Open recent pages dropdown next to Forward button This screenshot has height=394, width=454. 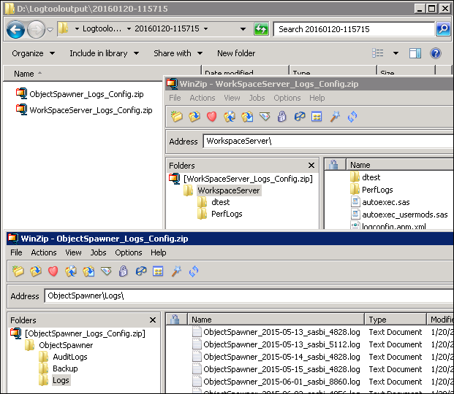point(50,29)
